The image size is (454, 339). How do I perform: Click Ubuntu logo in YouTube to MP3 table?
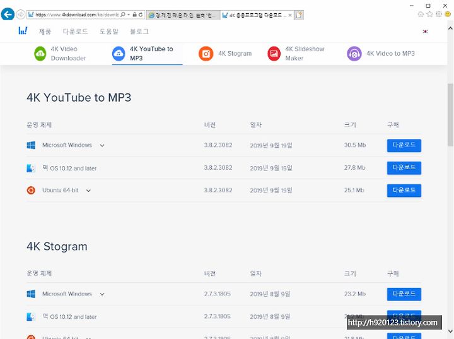click(x=31, y=190)
